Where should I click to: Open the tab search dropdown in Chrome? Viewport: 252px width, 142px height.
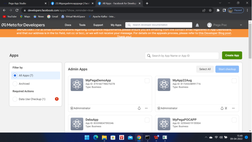tap(220, 3)
